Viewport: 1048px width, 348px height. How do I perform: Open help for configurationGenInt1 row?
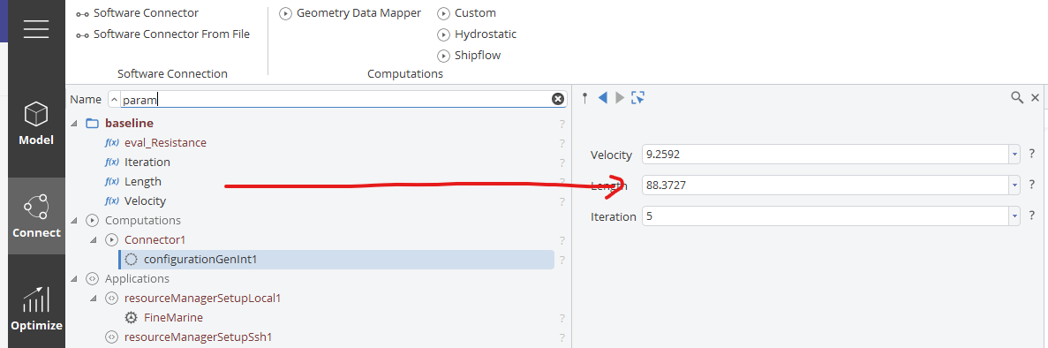562,261
